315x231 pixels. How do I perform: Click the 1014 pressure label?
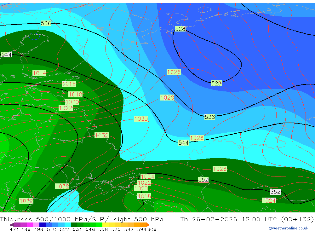tap(39, 73)
